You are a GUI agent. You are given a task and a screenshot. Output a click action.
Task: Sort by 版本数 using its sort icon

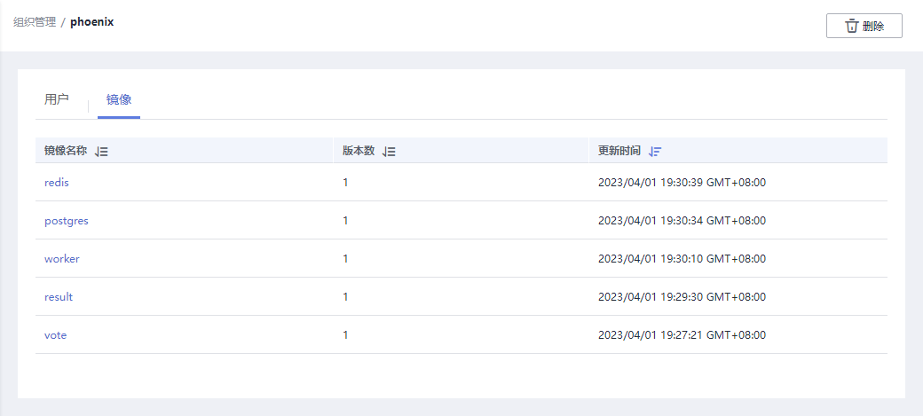click(x=389, y=152)
